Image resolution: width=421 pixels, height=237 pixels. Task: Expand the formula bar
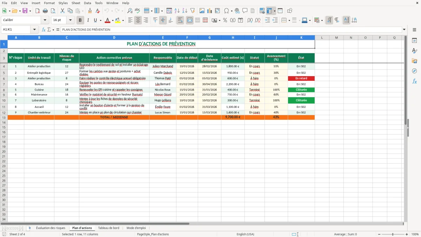pyautogui.click(x=404, y=29)
